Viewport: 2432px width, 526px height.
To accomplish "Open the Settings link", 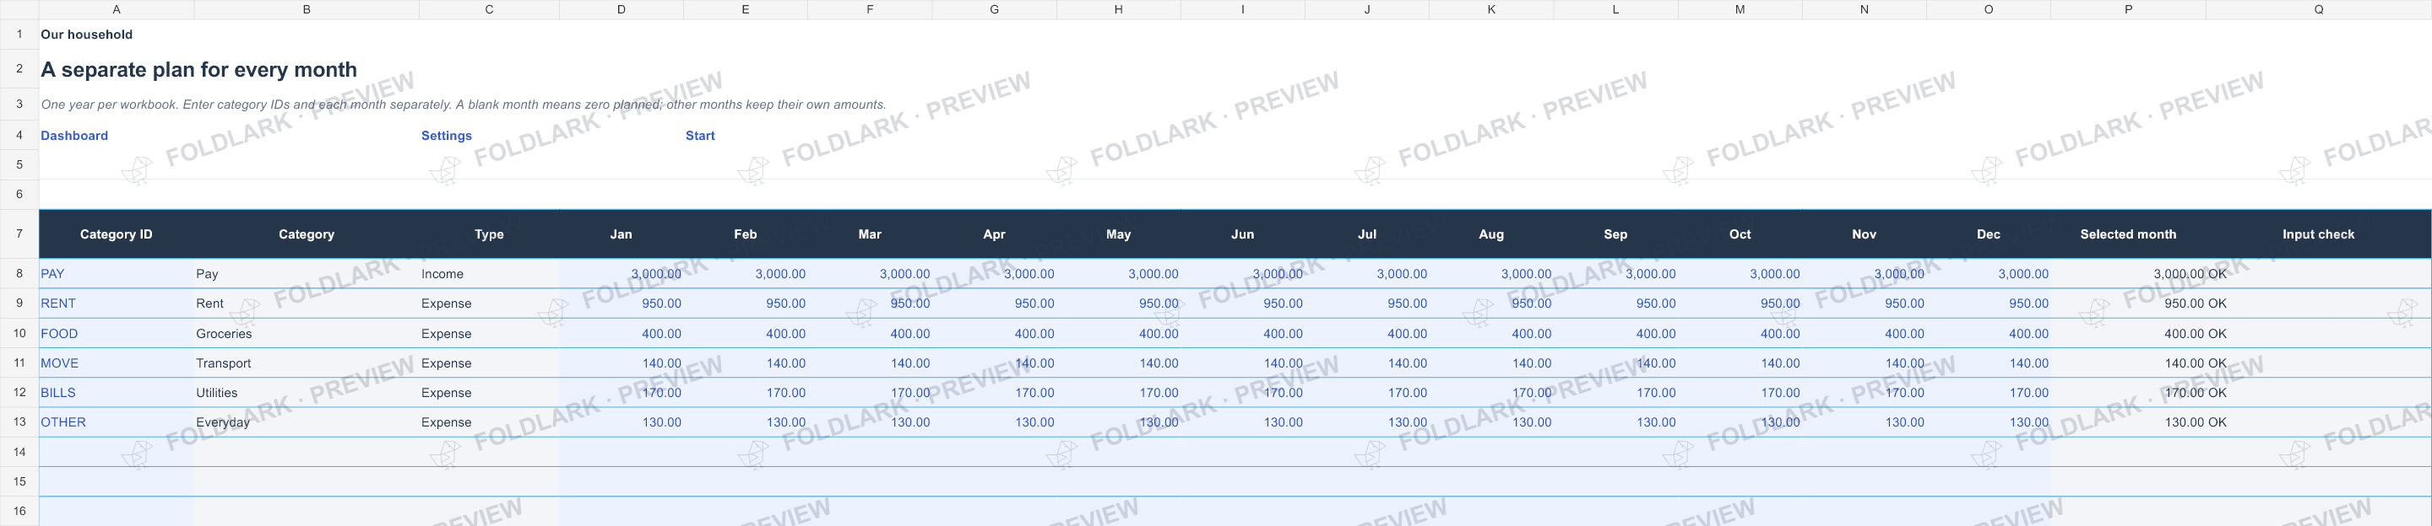I will pyautogui.click(x=446, y=136).
